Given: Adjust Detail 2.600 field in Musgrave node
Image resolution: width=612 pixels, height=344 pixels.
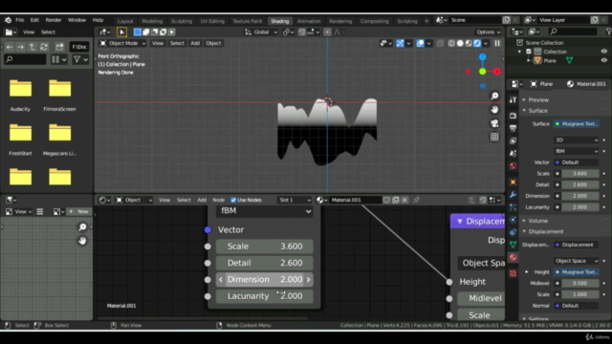Looking at the screenshot, I should [264, 263].
